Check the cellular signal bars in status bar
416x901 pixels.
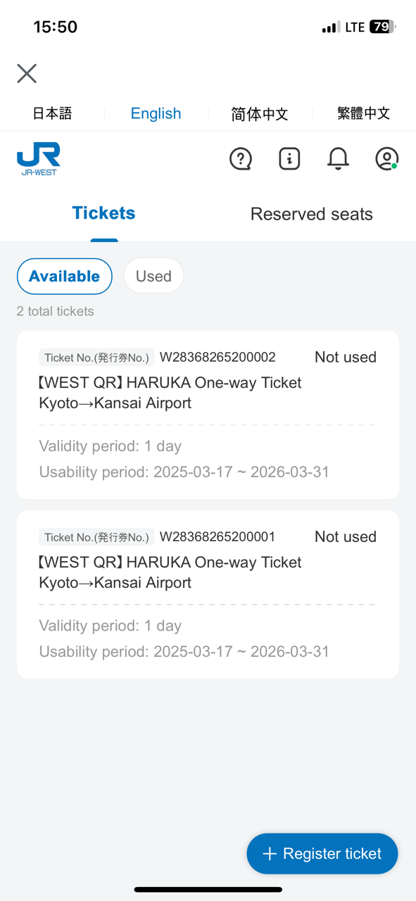pos(330,27)
